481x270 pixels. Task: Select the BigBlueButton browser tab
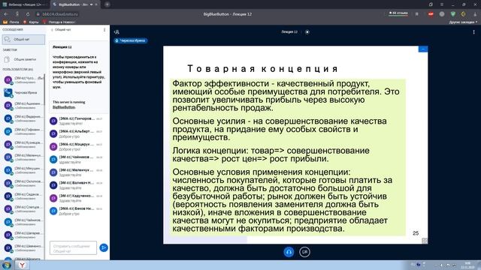(75, 4)
